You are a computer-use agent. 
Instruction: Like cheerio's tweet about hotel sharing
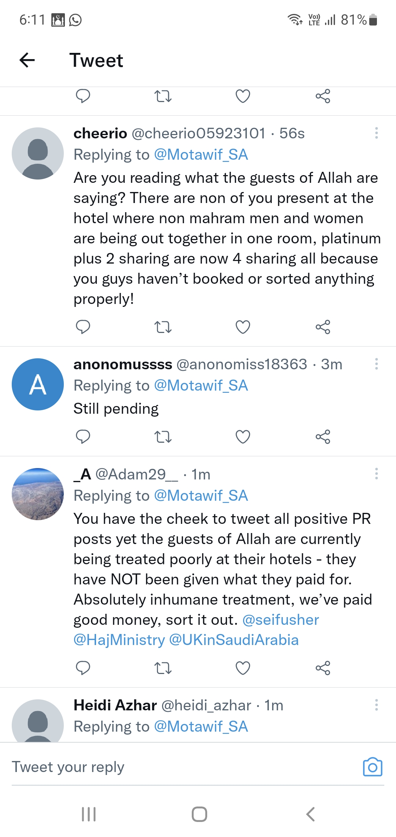click(x=243, y=327)
